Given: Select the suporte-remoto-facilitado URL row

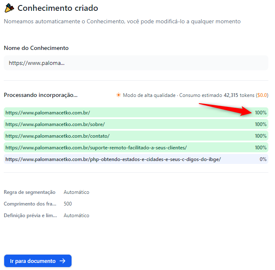Looking at the screenshot, I should (x=136, y=147).
